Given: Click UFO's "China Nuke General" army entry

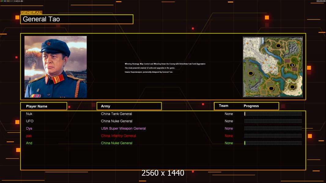Looking at the screenshot, I should point(117,121).
